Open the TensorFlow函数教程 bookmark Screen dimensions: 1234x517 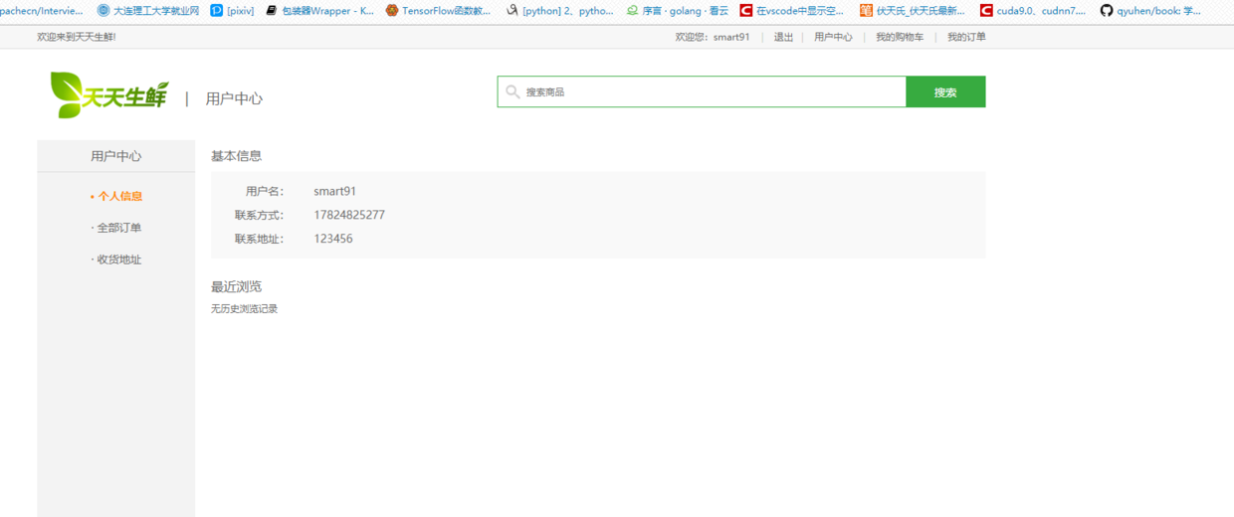pos(438,11)
